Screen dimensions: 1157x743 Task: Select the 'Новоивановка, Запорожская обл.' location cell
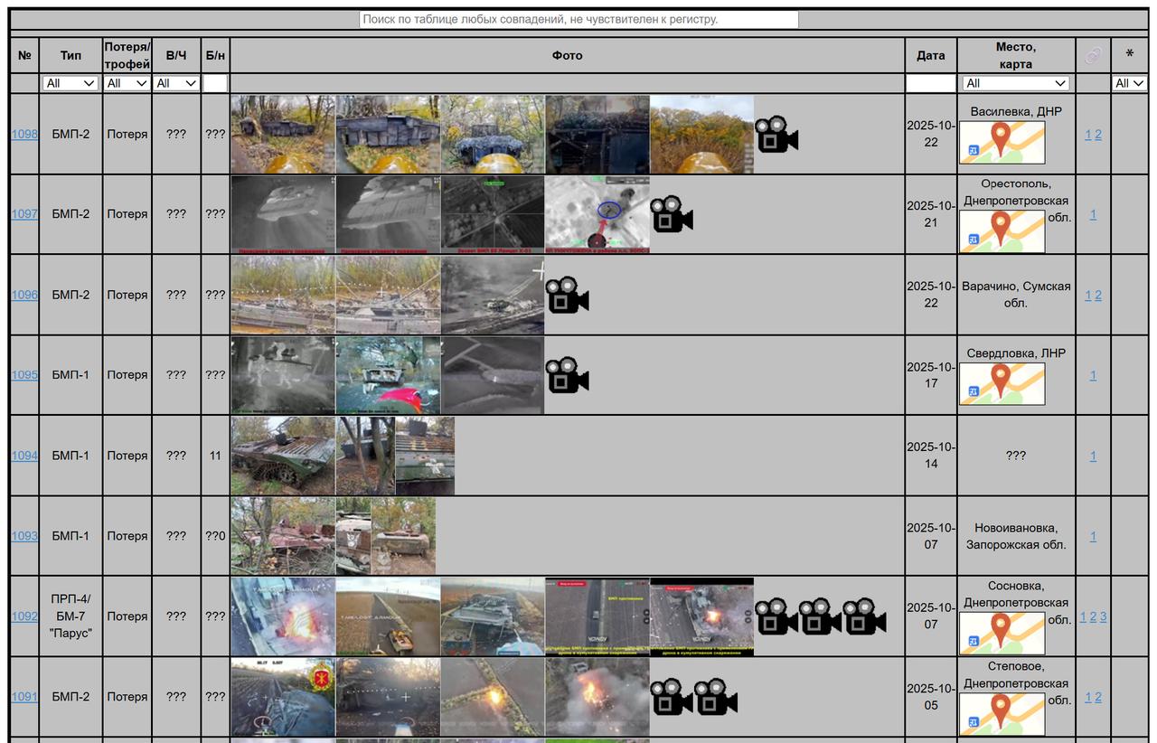pos(1016,536)
